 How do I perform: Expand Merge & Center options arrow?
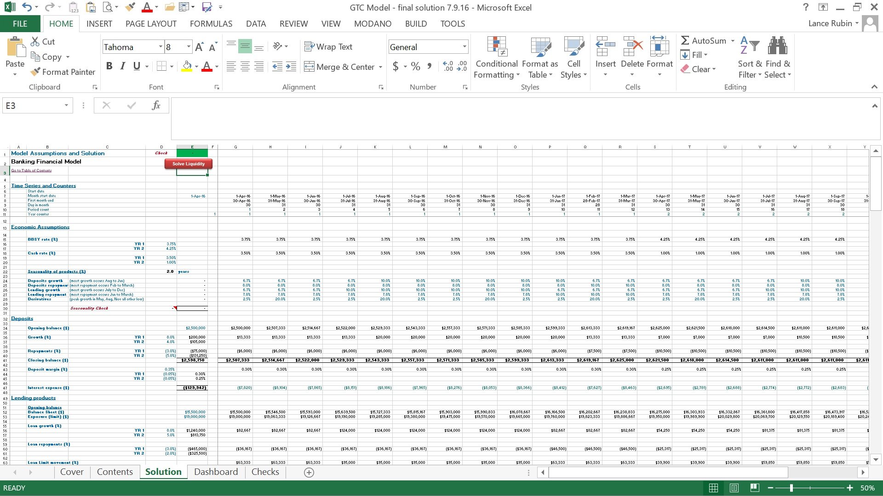380,67
